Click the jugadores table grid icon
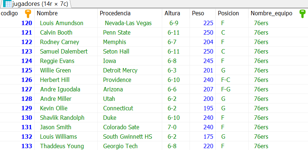 [7, 4]
